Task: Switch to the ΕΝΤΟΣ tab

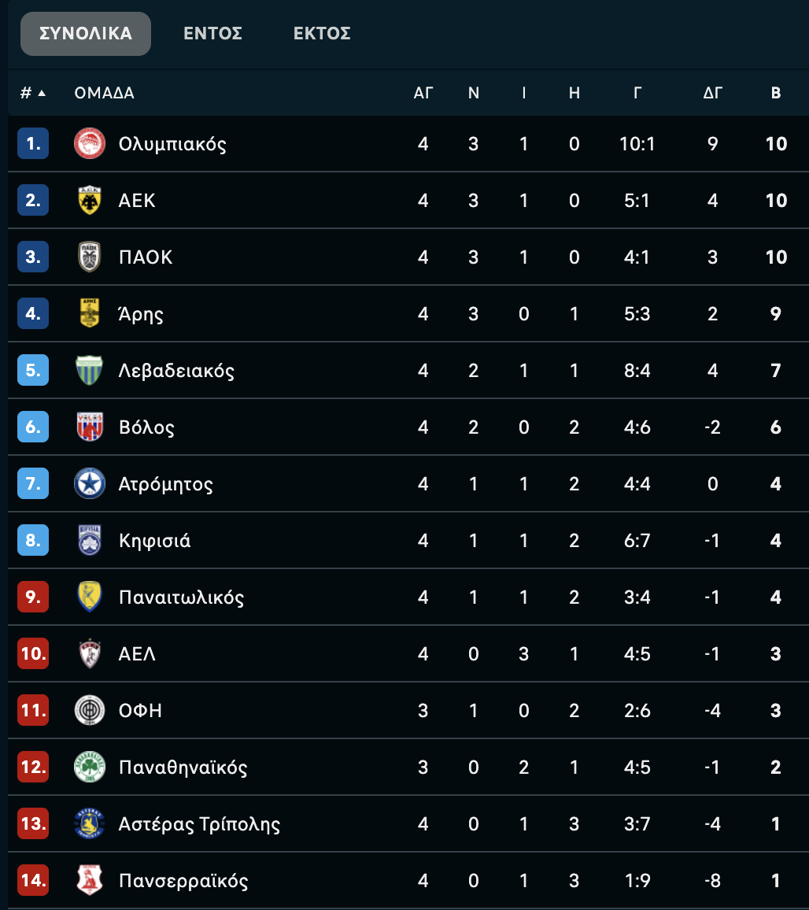Action: (212, 34)
